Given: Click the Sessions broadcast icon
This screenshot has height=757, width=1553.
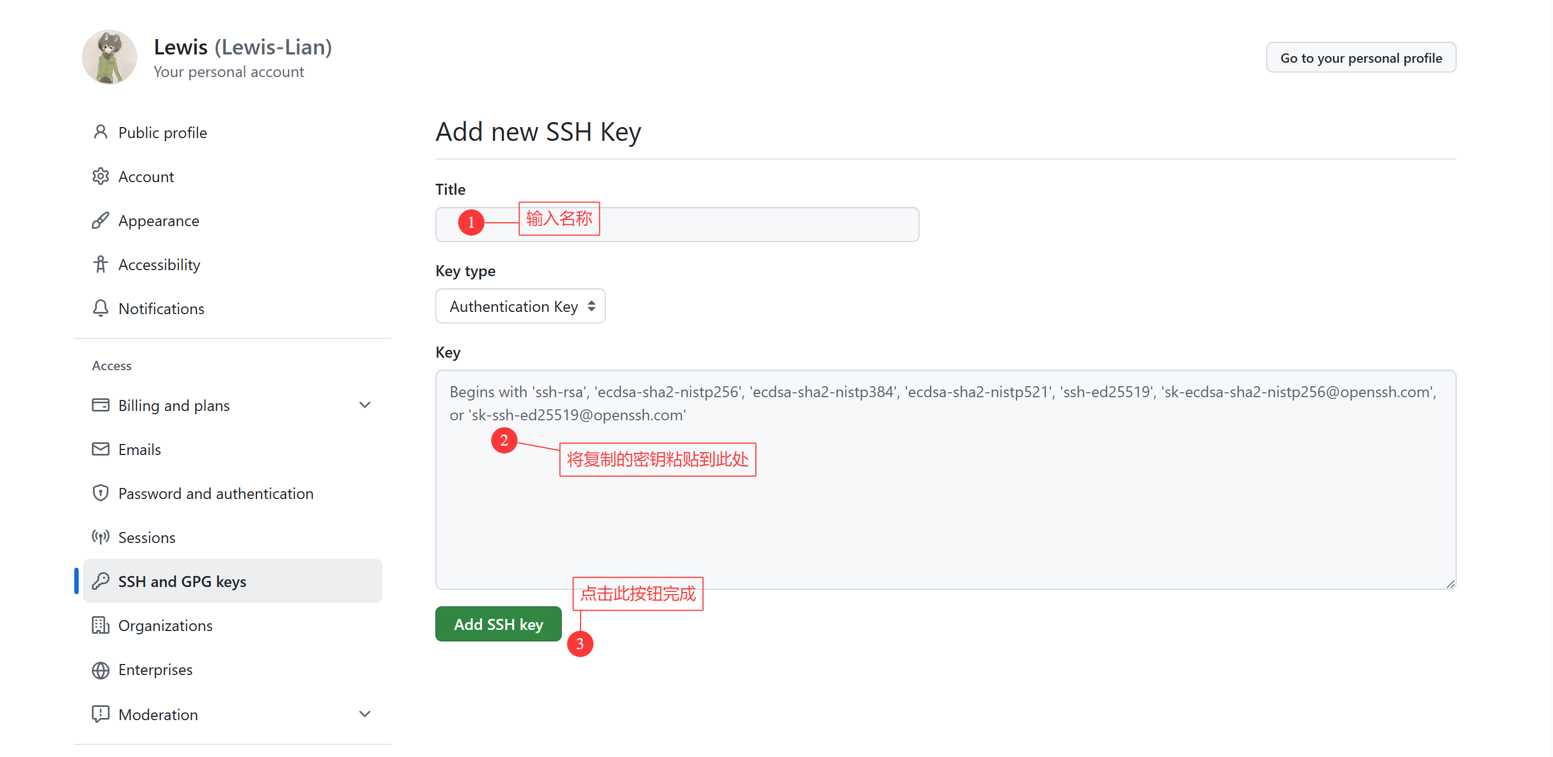Looking at the screenshot, I should tap(100, 536).
